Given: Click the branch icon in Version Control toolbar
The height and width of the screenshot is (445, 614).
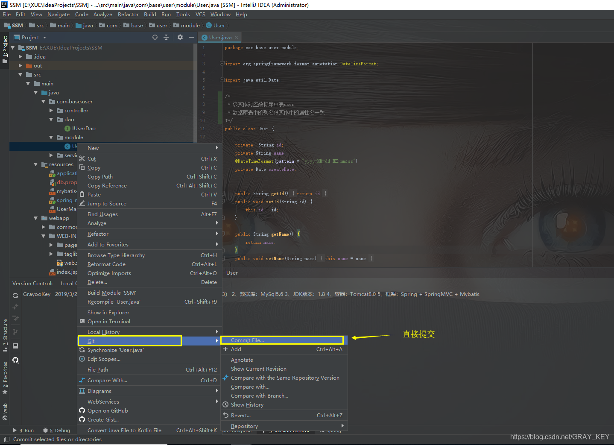Looking at the screenshot, I should (x=15, y=331).
